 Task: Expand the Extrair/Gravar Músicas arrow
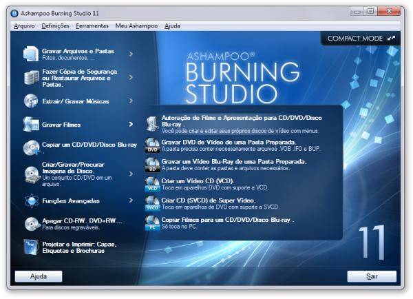[x=131, y=101]
